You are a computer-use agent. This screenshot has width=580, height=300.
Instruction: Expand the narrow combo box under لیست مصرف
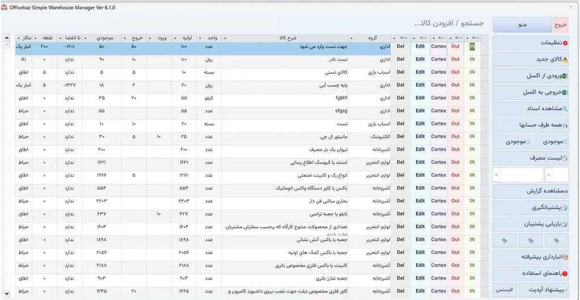[548, 175]
